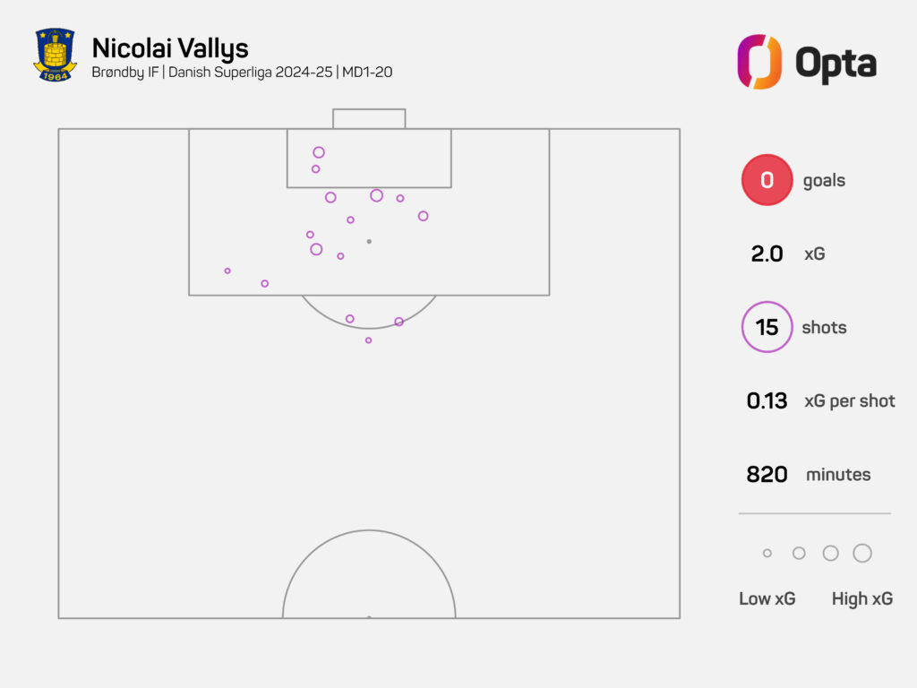Click the Opta logo
Image resolution: width=917 pixels, height=688 pixels.
806,62
